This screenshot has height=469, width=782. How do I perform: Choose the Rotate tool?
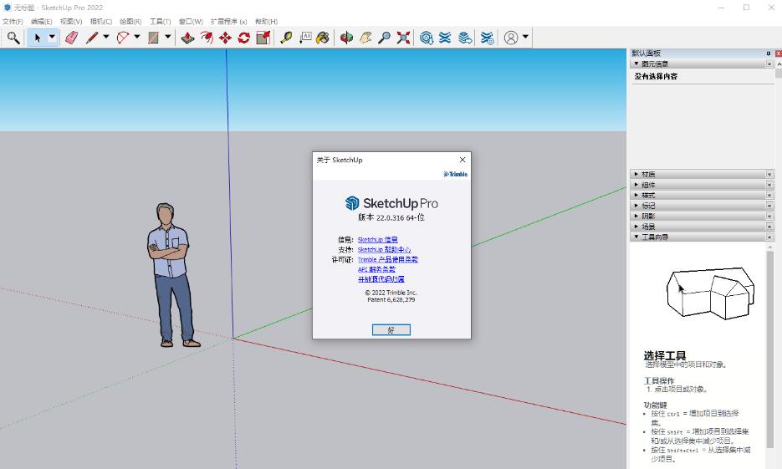pos(244,38)
